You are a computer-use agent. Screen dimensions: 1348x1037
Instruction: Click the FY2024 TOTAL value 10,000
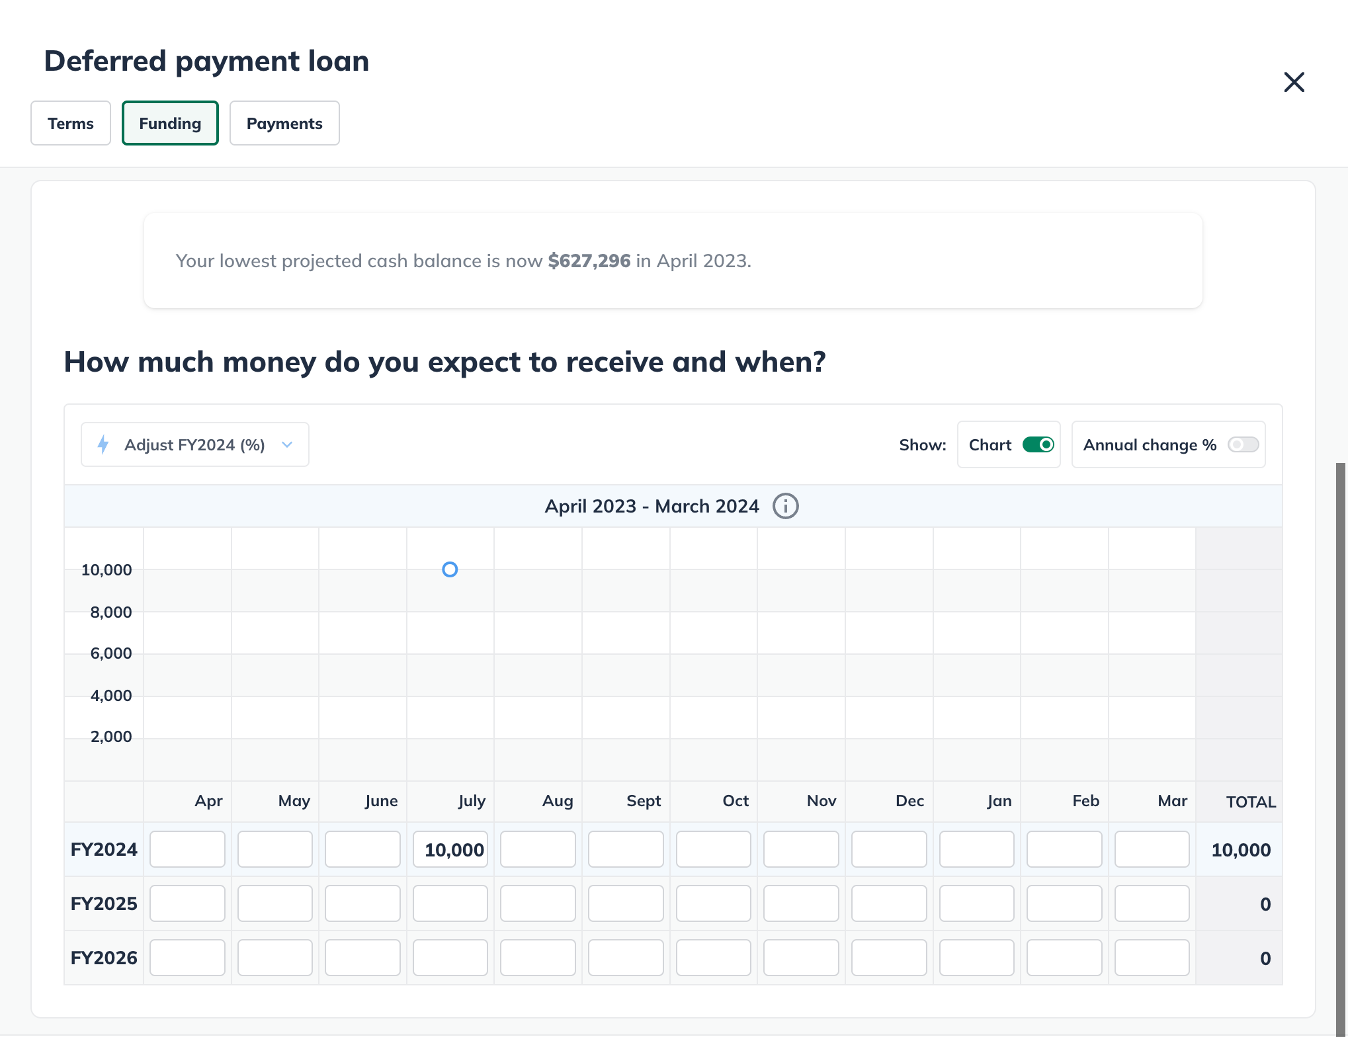pos(1240,850)
